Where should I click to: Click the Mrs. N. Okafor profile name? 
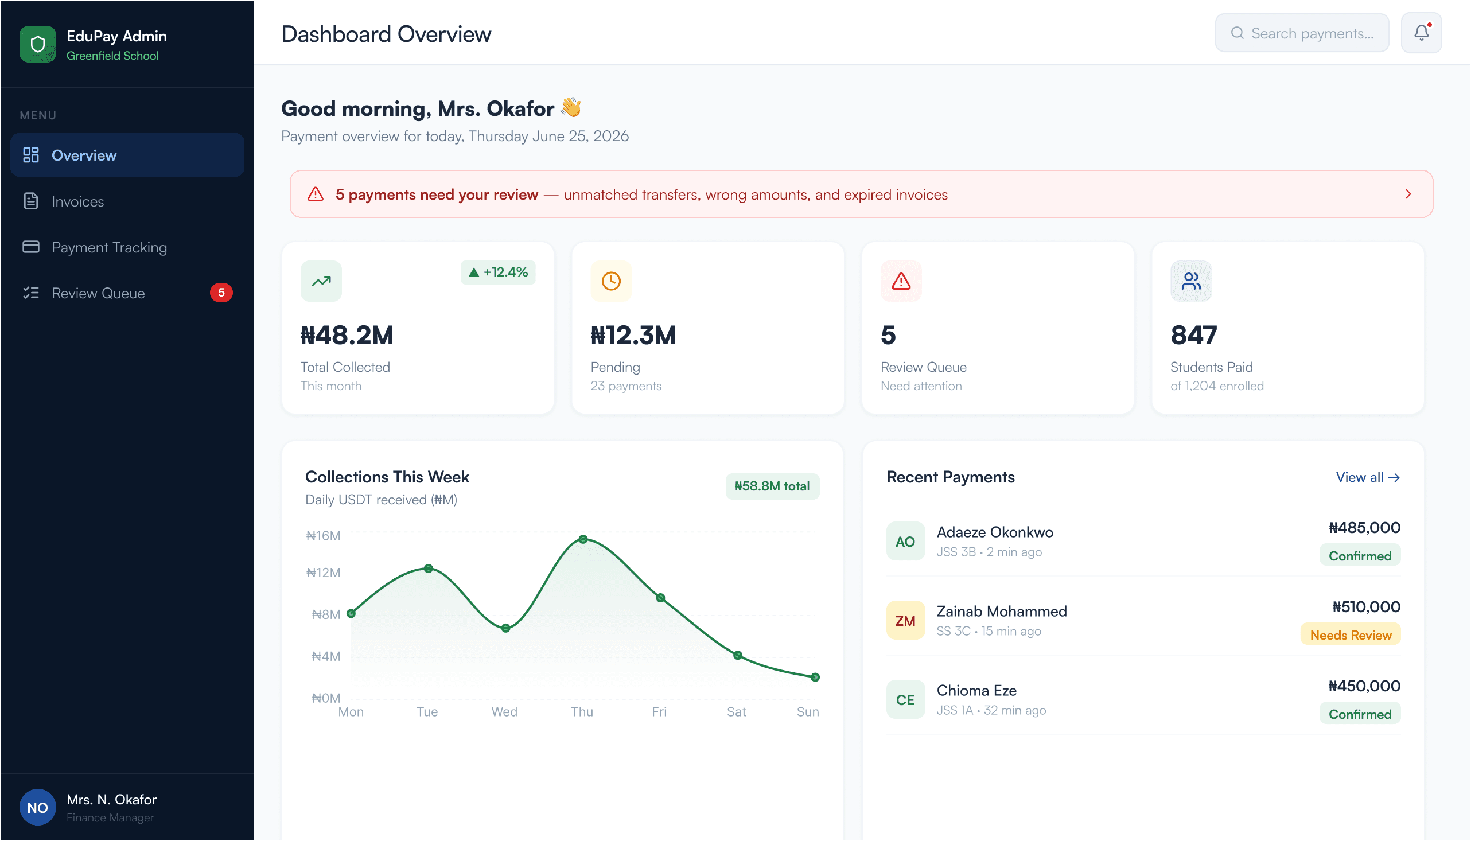(x=111, y=800)
